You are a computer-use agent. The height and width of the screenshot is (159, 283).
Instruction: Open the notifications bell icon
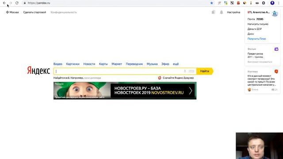pos(221,12)
